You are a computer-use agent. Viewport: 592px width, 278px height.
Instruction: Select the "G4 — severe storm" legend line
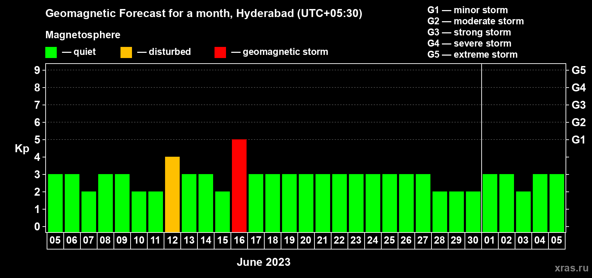tap(469, 43)
